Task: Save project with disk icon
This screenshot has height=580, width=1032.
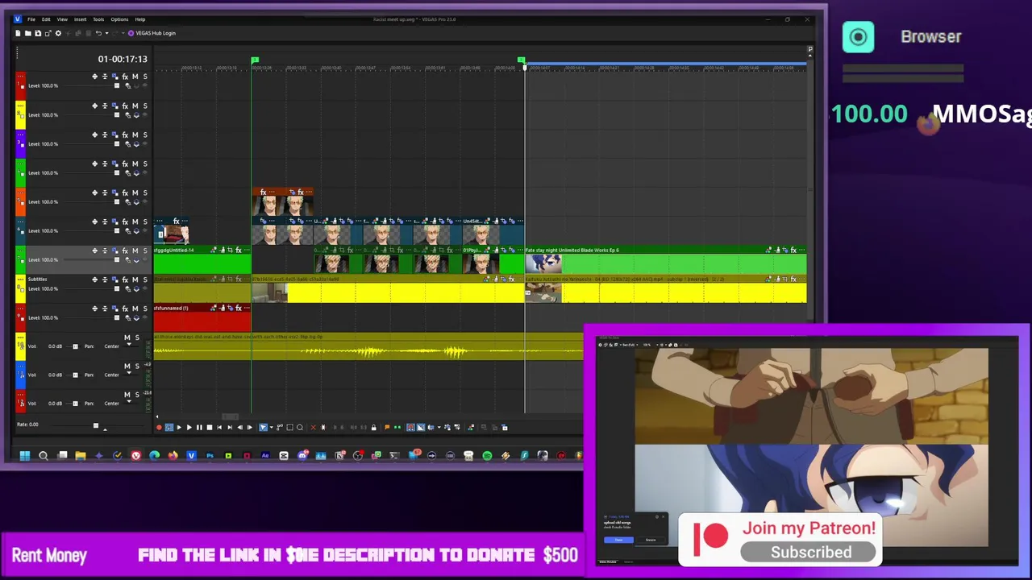Action: point(38,33)
